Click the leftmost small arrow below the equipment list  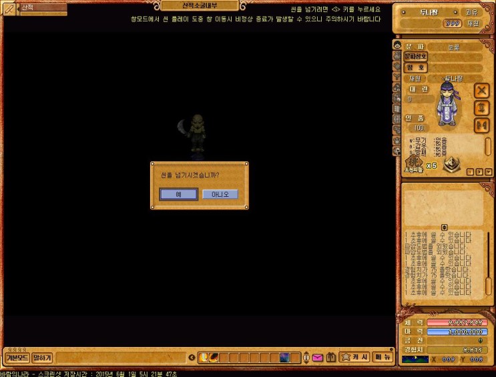click(x=470, y=171)
